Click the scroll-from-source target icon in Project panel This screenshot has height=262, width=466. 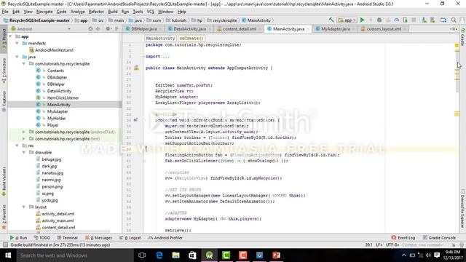[x=90, y=29]
